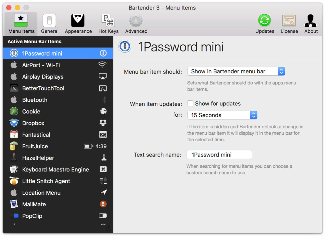Click the Little Snitch traffic meter icon

click(x=103, y=181)
